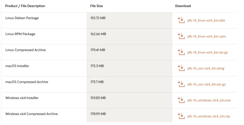The image size is (244, 125).
Task: Click the File Size column header
Action: 96,6
